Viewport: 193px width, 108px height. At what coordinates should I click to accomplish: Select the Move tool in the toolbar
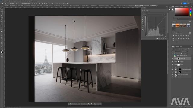pyautogui.click(x=2, y=8)
